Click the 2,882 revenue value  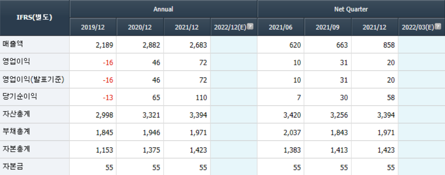(152, 45)
